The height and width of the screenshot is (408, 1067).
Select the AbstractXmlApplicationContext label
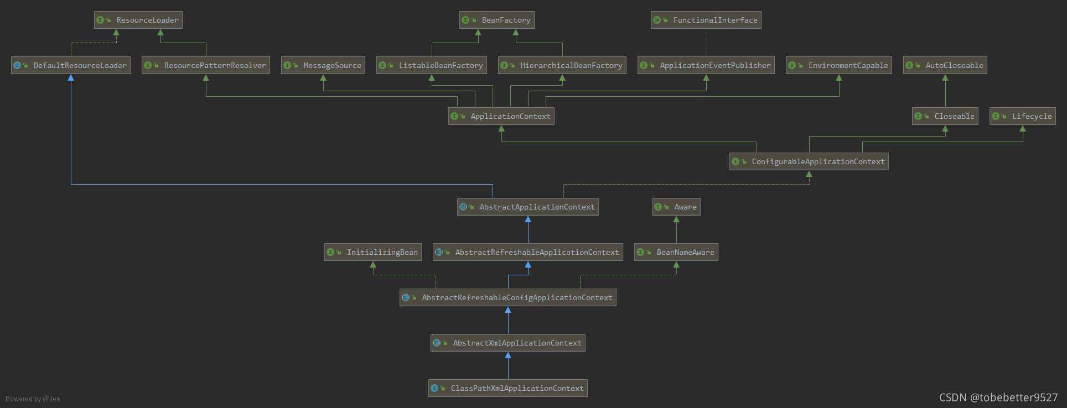tap(517, 343)
